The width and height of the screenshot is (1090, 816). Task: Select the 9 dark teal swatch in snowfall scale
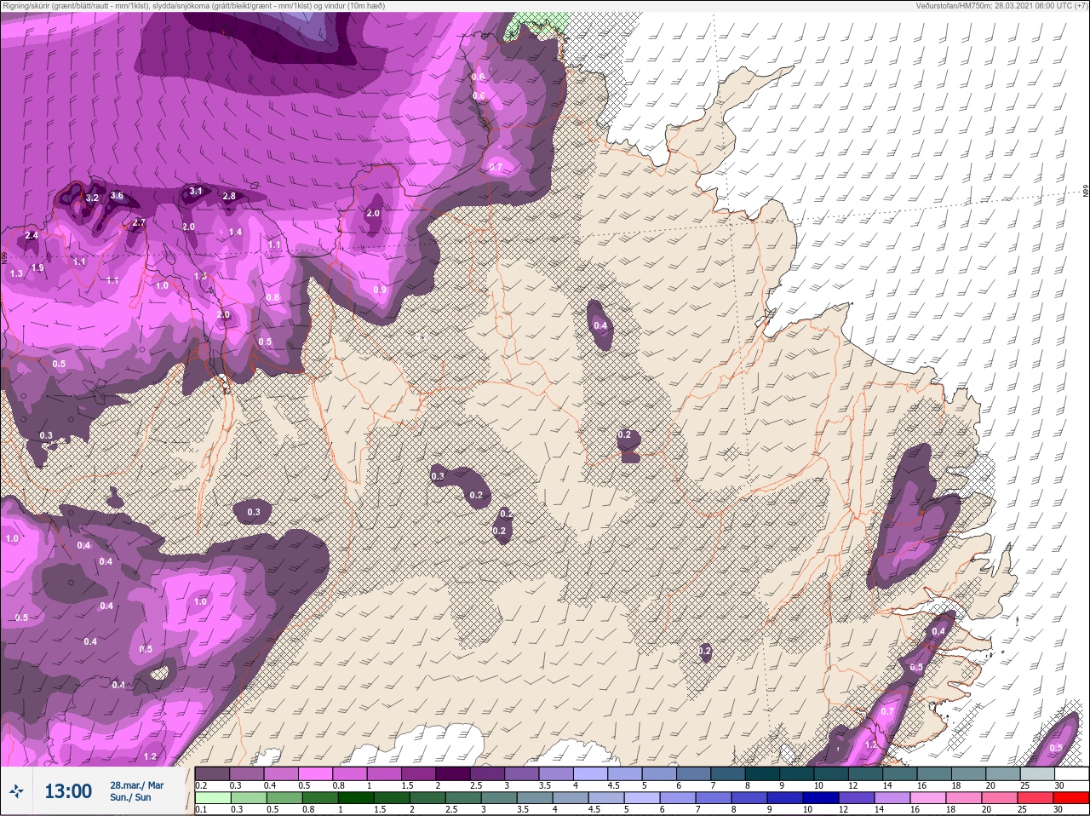coord(797,773)
